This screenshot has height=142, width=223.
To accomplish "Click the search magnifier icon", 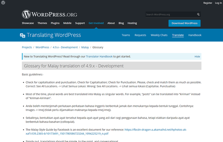I will coord(198,14).
